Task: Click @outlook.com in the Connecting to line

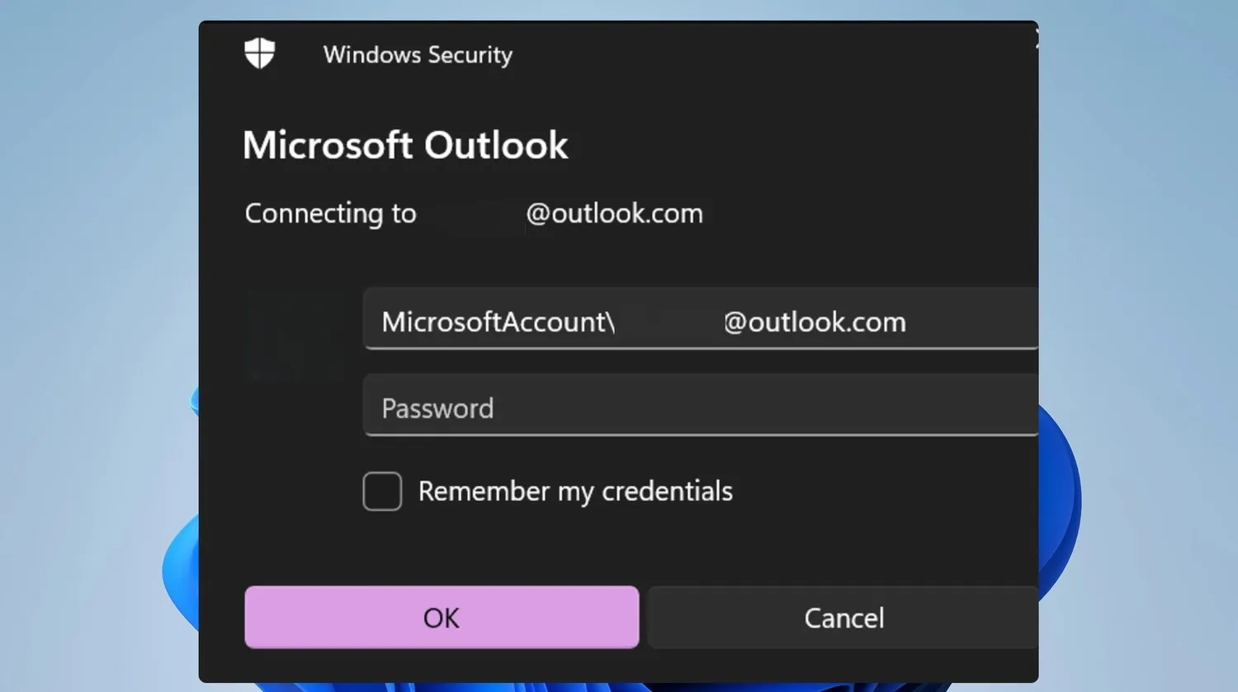Action: [x=614, y=214]
